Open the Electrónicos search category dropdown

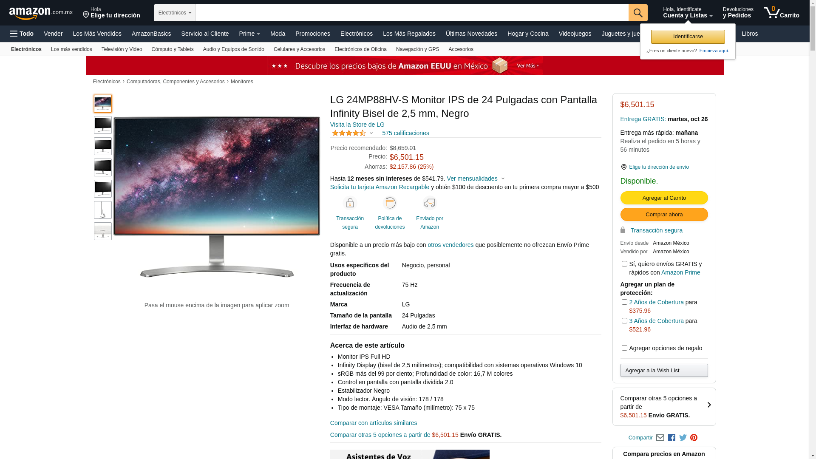[x=175, y=13]
